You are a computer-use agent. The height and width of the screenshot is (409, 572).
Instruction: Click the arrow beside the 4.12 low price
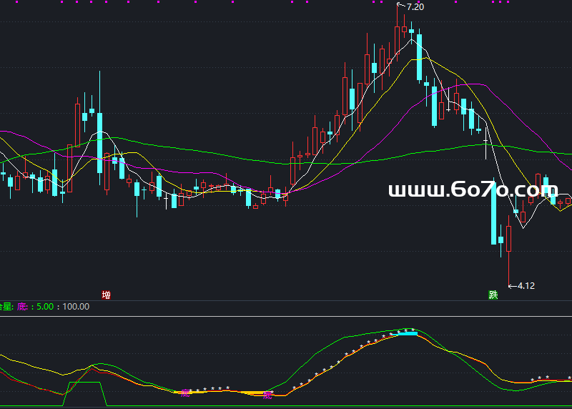(511, 286)
